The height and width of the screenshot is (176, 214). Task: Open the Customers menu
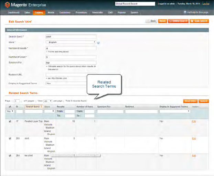(x=65, y=12)
